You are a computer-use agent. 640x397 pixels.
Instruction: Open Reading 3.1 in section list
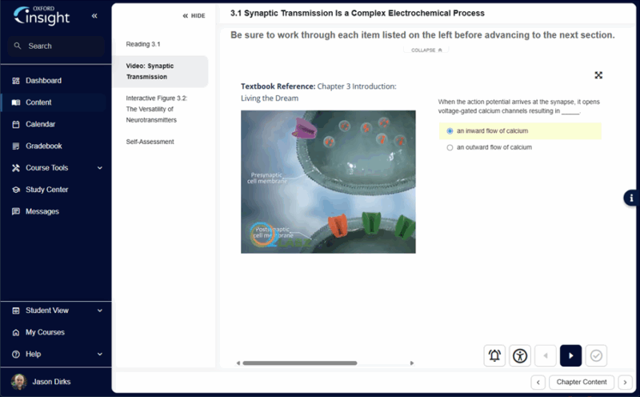(x=143, y=44)
